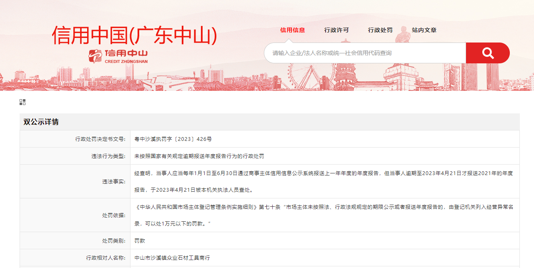Select the 行政相对人名称 label
Image resolution: width=534 pixels, height=268 pixels.
click(105, 258)
